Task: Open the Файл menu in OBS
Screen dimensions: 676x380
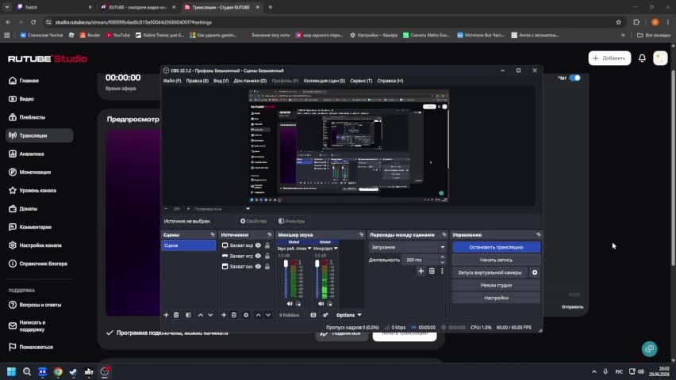Action: (172, 81)
